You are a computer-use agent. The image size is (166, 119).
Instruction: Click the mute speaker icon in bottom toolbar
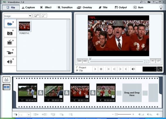[x=158, y=114]
